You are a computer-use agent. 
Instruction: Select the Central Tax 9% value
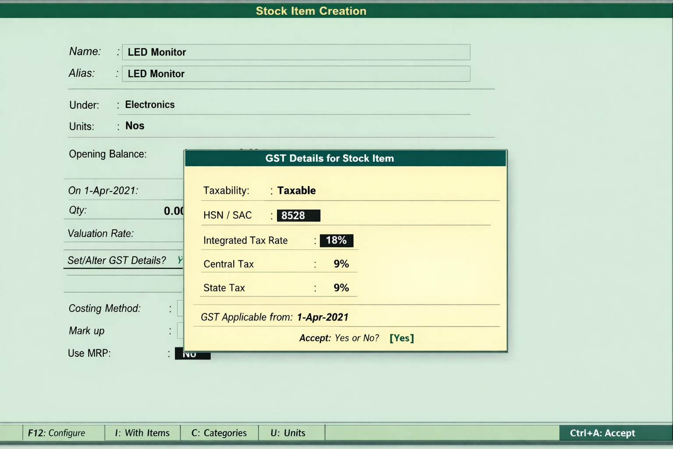[340, 264]
